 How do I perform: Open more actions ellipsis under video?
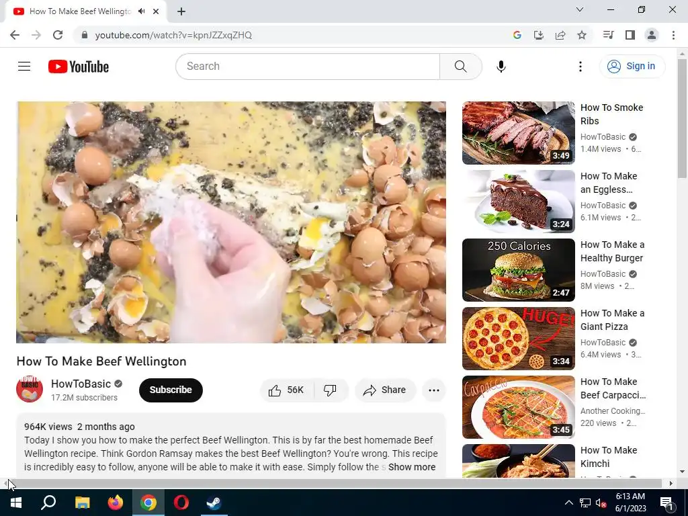click(x=434, y=390)
